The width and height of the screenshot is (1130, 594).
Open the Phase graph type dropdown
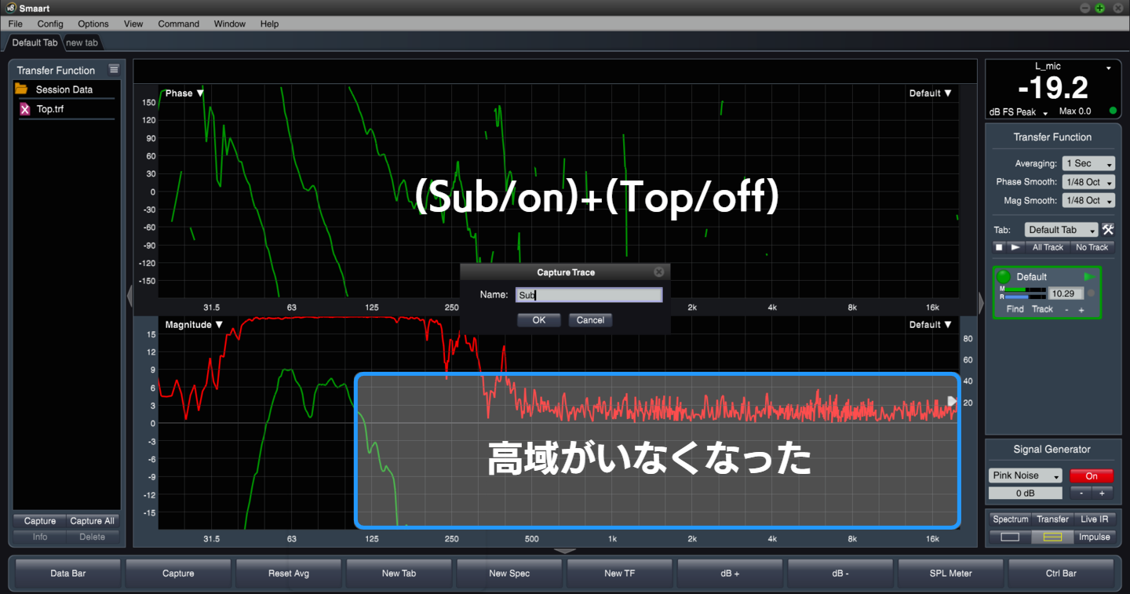click(x=184, y=93)
